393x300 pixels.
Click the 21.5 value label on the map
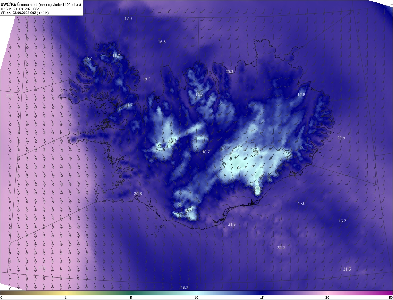[347, 269]
